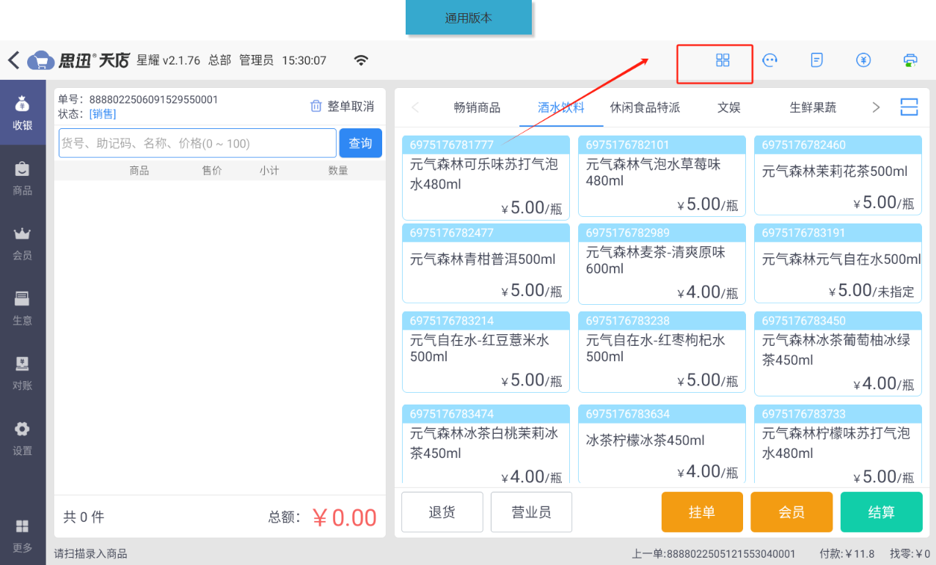Add 元气森林柠檬味苏打气泡水480ml to order
This screenshot has height=565, width=936.
pos(838,443)
